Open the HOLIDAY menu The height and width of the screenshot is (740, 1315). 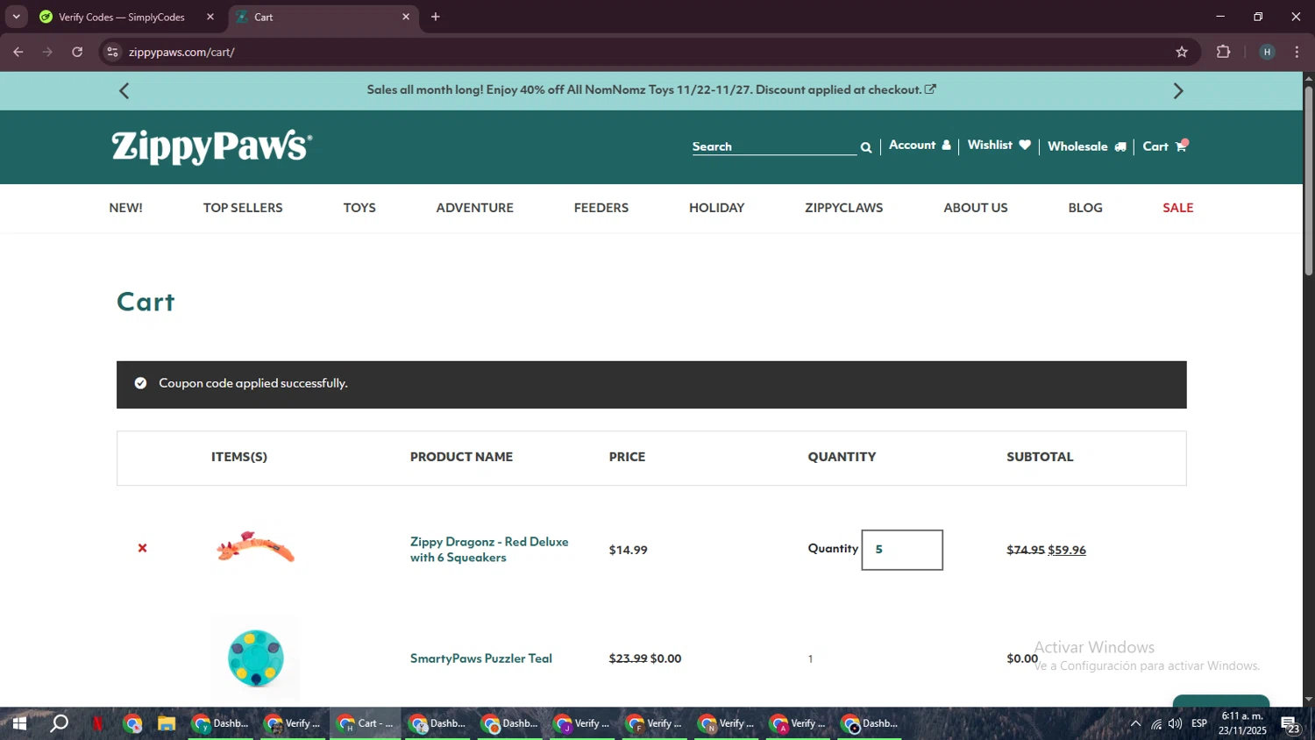coord(716,208)
